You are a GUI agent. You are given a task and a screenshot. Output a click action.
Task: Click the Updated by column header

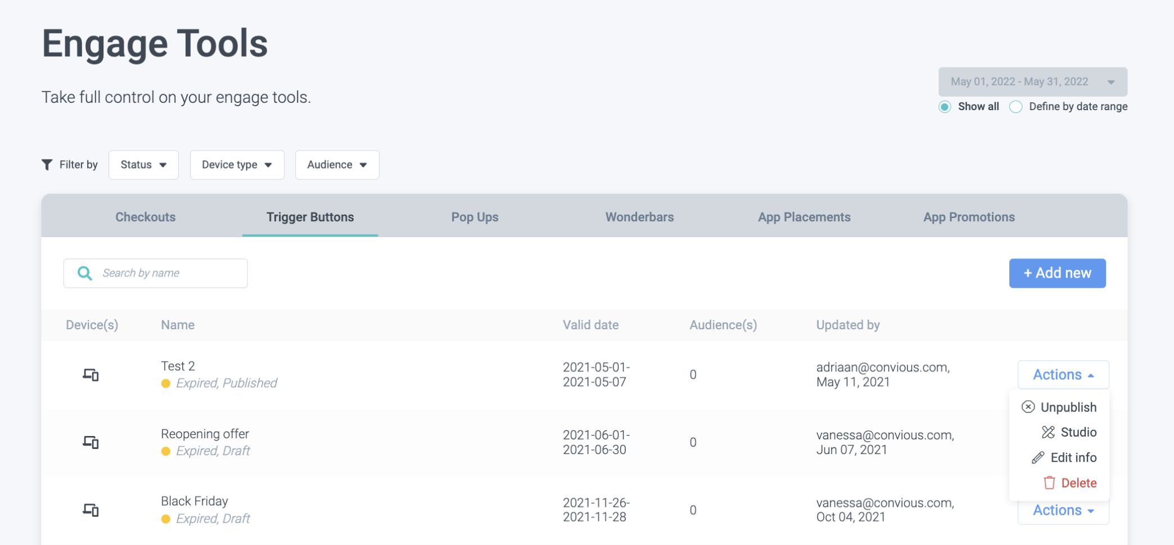[848, 325]
